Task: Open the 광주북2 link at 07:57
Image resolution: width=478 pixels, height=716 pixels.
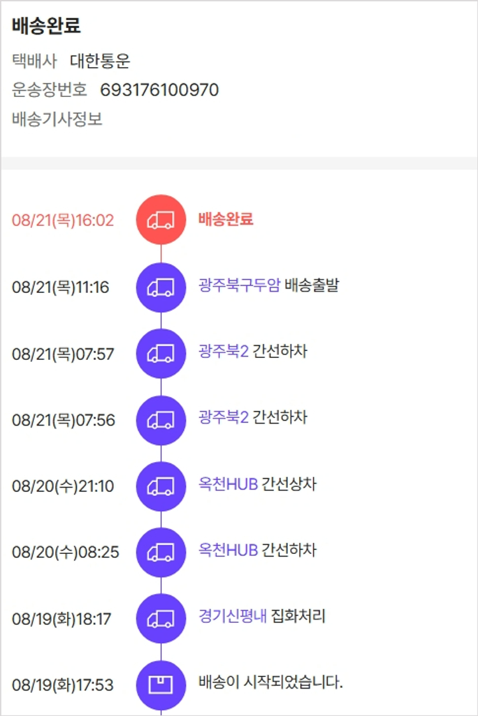Action: pyautogui.click(x=223, y=352)
